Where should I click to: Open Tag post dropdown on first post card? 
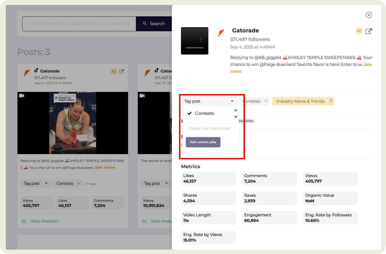pos(36,183)
